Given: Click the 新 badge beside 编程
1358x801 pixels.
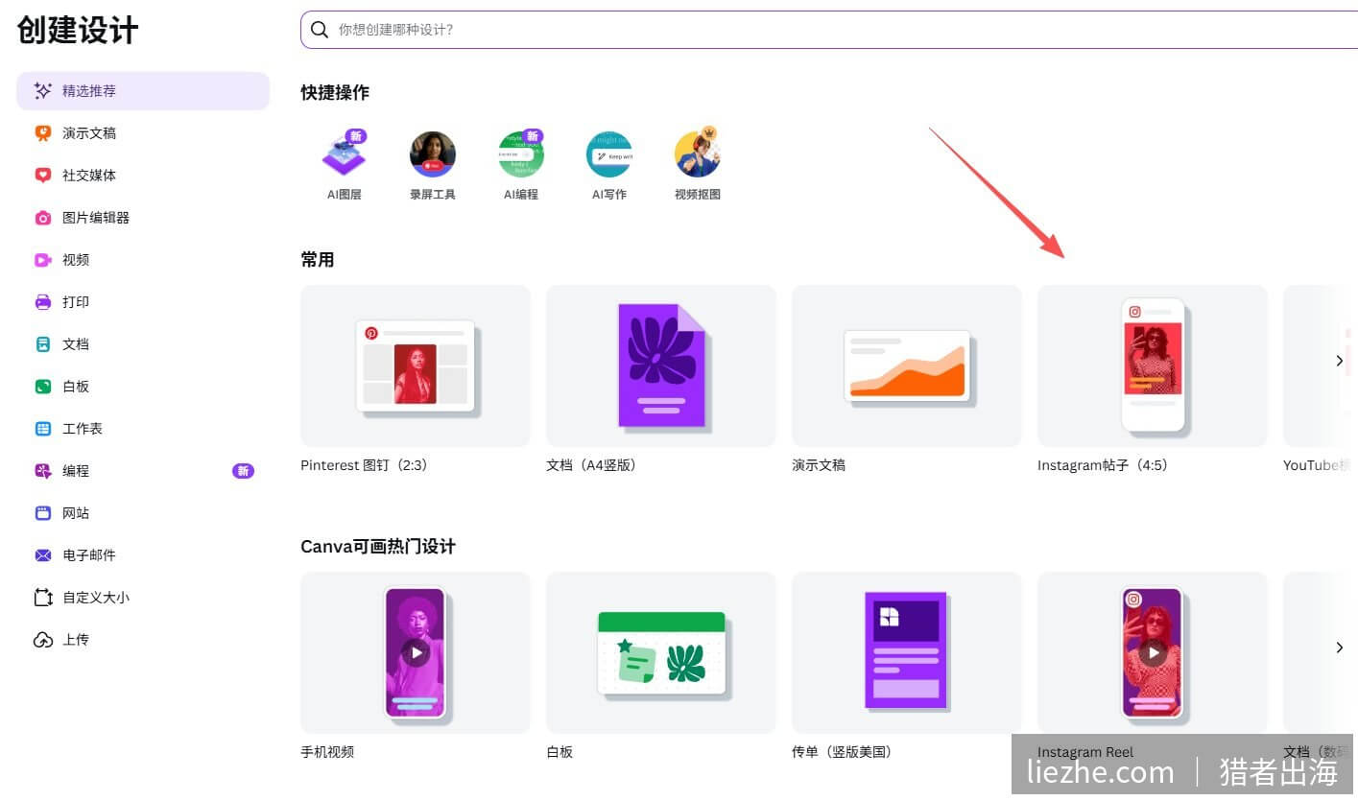Looking at the screenshot, I should tap(244, 471).
